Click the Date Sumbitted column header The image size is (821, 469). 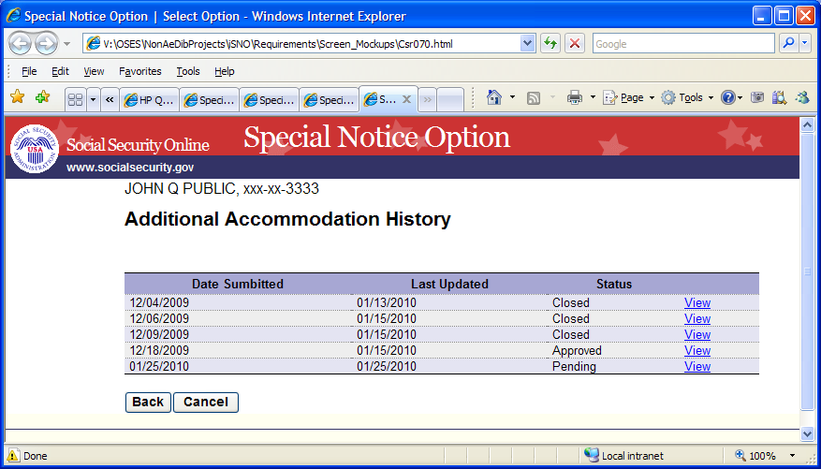238,285
